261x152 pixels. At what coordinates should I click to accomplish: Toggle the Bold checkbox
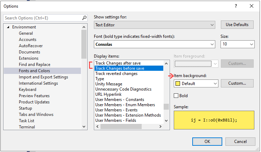pyautogui.click(x=176, y=96)
